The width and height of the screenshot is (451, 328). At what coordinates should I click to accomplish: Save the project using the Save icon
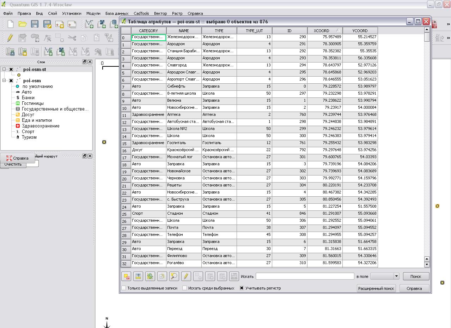click(34, 24)
